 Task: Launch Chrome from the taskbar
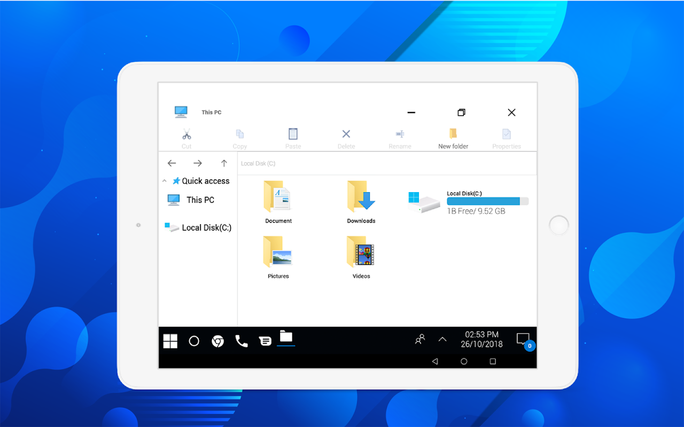click(217, 341)
